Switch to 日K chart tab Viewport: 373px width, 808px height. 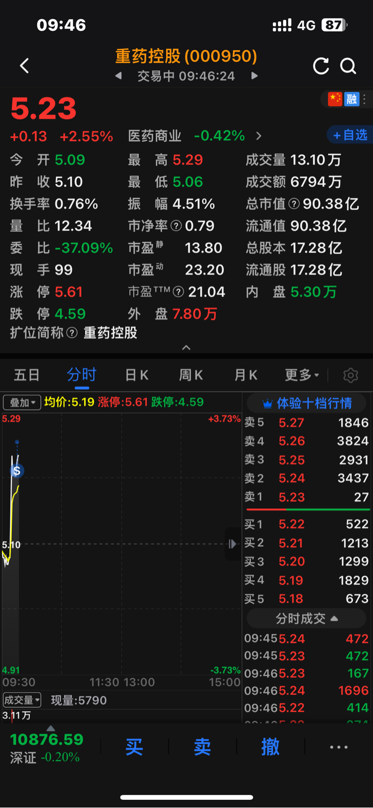[x=137, y=375]
